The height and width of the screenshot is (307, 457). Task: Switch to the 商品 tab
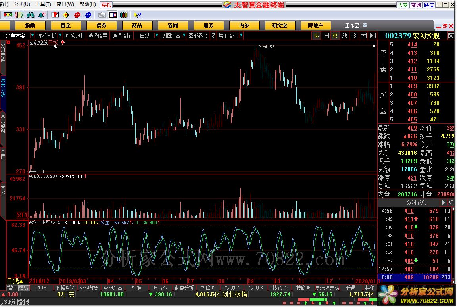click(137, 25)
